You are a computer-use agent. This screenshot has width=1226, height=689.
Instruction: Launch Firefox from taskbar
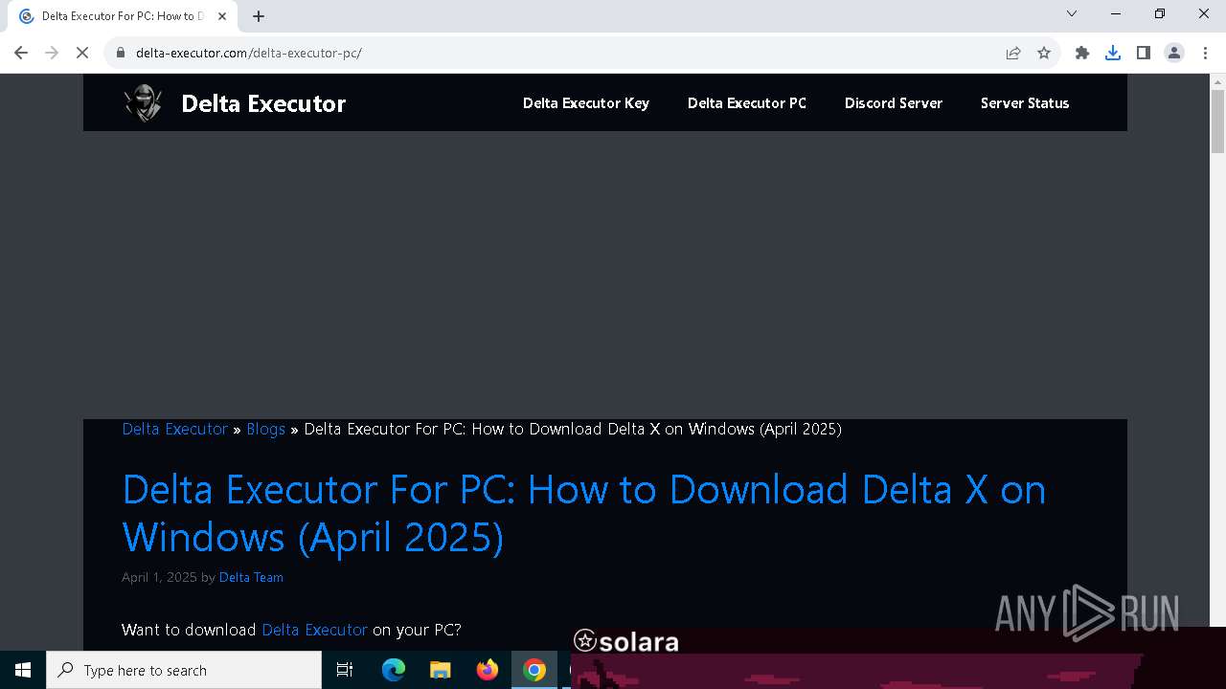488,670
